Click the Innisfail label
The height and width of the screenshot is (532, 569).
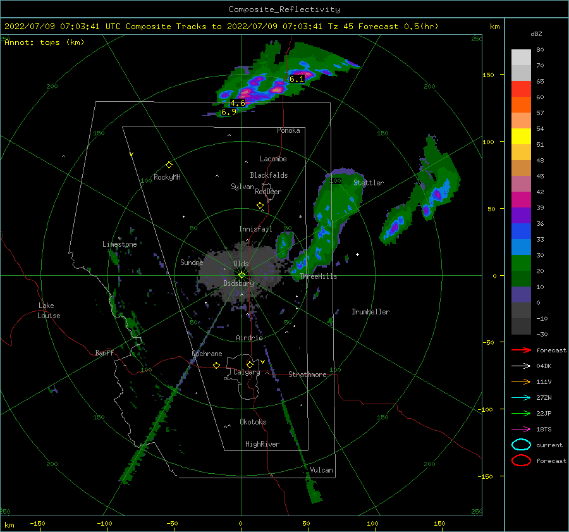(255, 229)
